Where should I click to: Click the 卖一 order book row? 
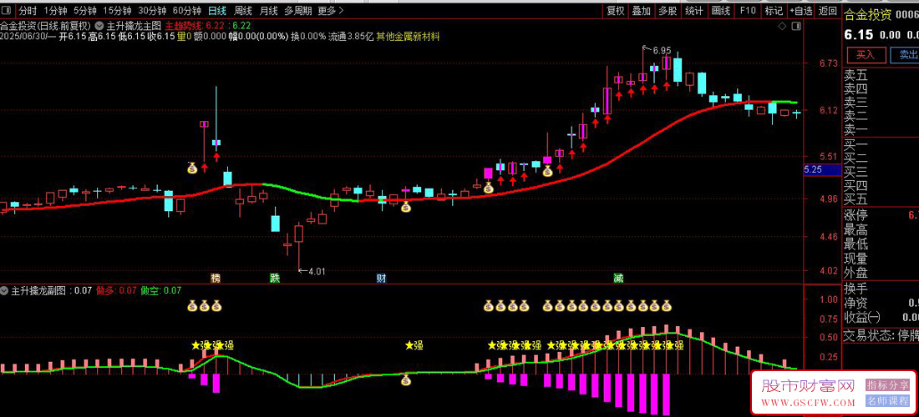(x=881, y=129)
